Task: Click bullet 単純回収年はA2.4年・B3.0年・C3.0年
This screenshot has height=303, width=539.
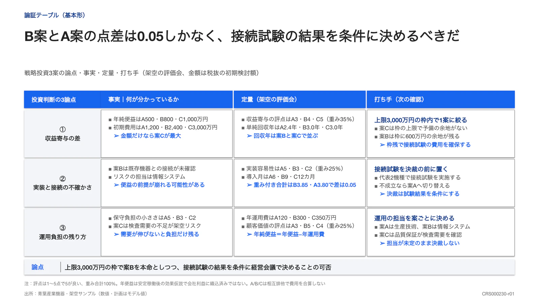Action: (x=292, y=127)
